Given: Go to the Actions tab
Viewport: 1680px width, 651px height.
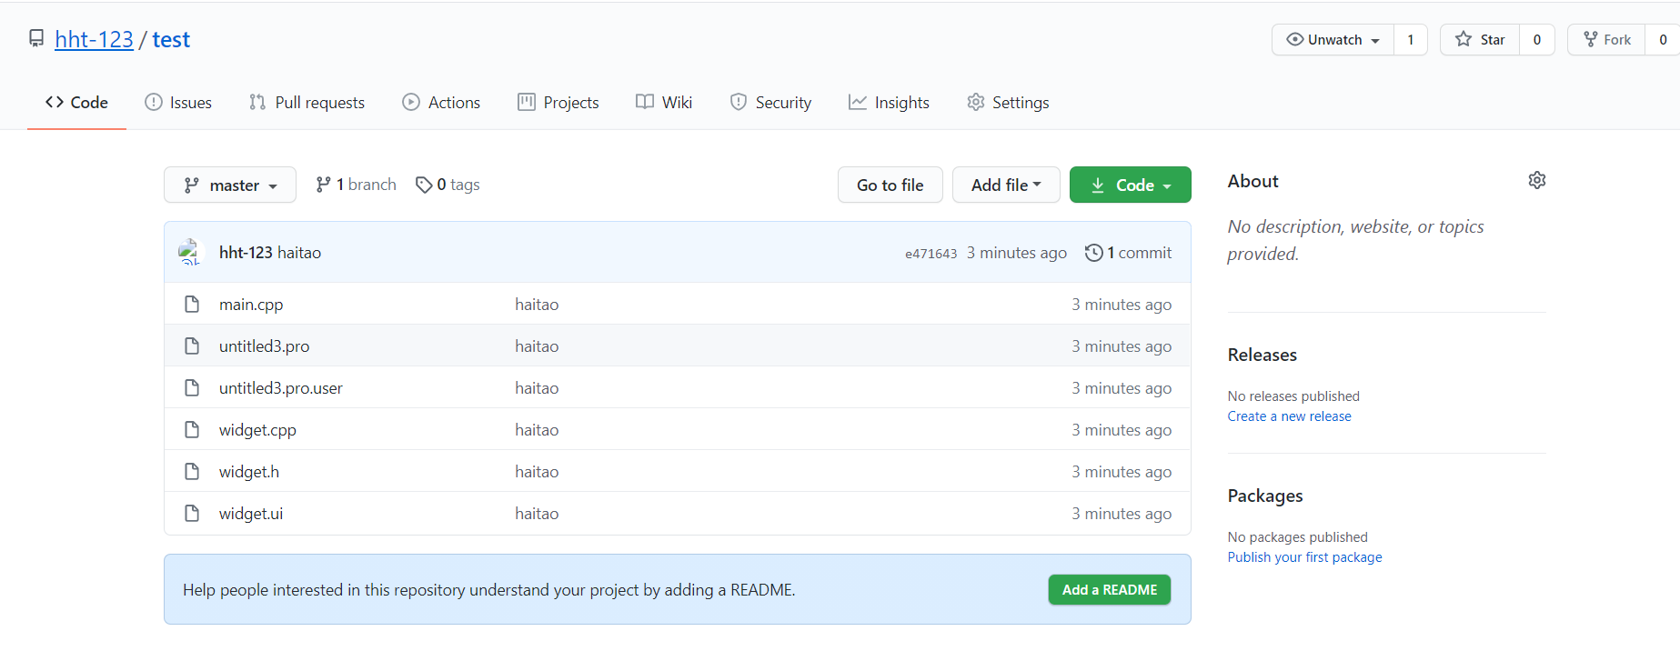Looking at the screenshot, I should pos(442,102).
